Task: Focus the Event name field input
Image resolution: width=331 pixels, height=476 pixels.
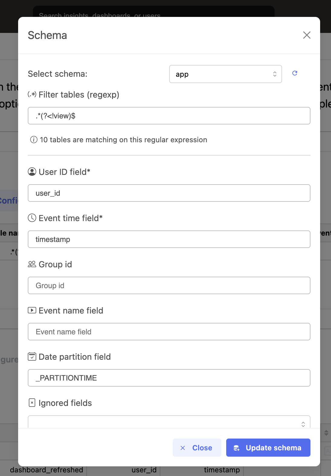Action: pos(169,332)
